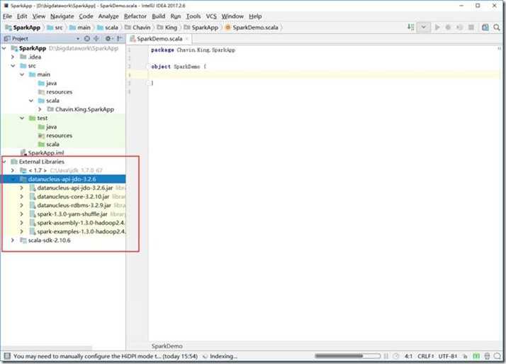Select SparkApp.iml file in tree
Viewport: 506px width, 364px height.
42,153
